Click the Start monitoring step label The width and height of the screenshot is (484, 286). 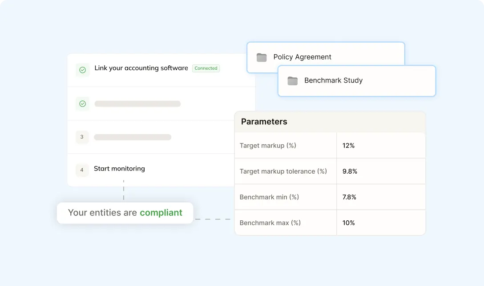[x=119, y=169]
